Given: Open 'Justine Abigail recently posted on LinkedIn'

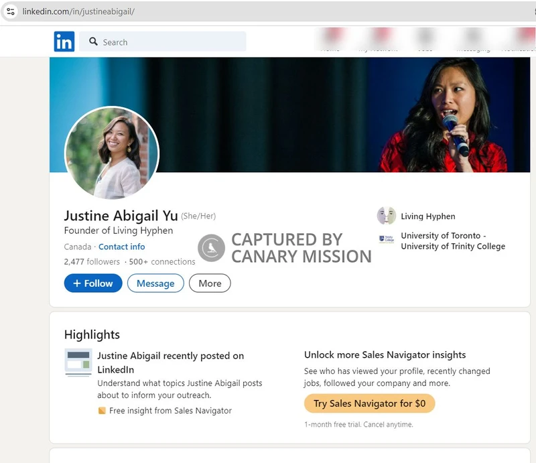Looking at the screenshot, I should [x=171, y=362].
